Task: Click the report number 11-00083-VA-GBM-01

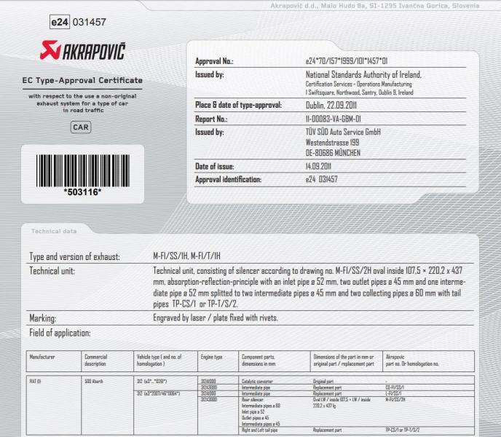Action: [x=334, y=118]
